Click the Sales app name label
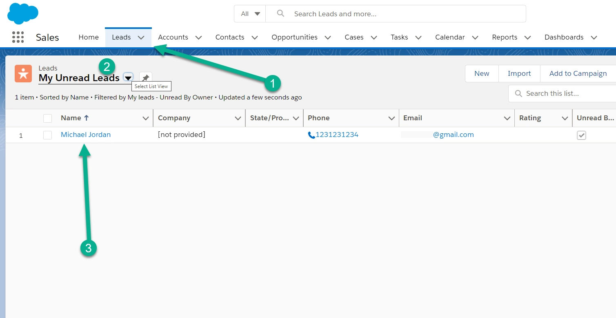616x318 pixels. pyautogui.click(x=47, y=38)
